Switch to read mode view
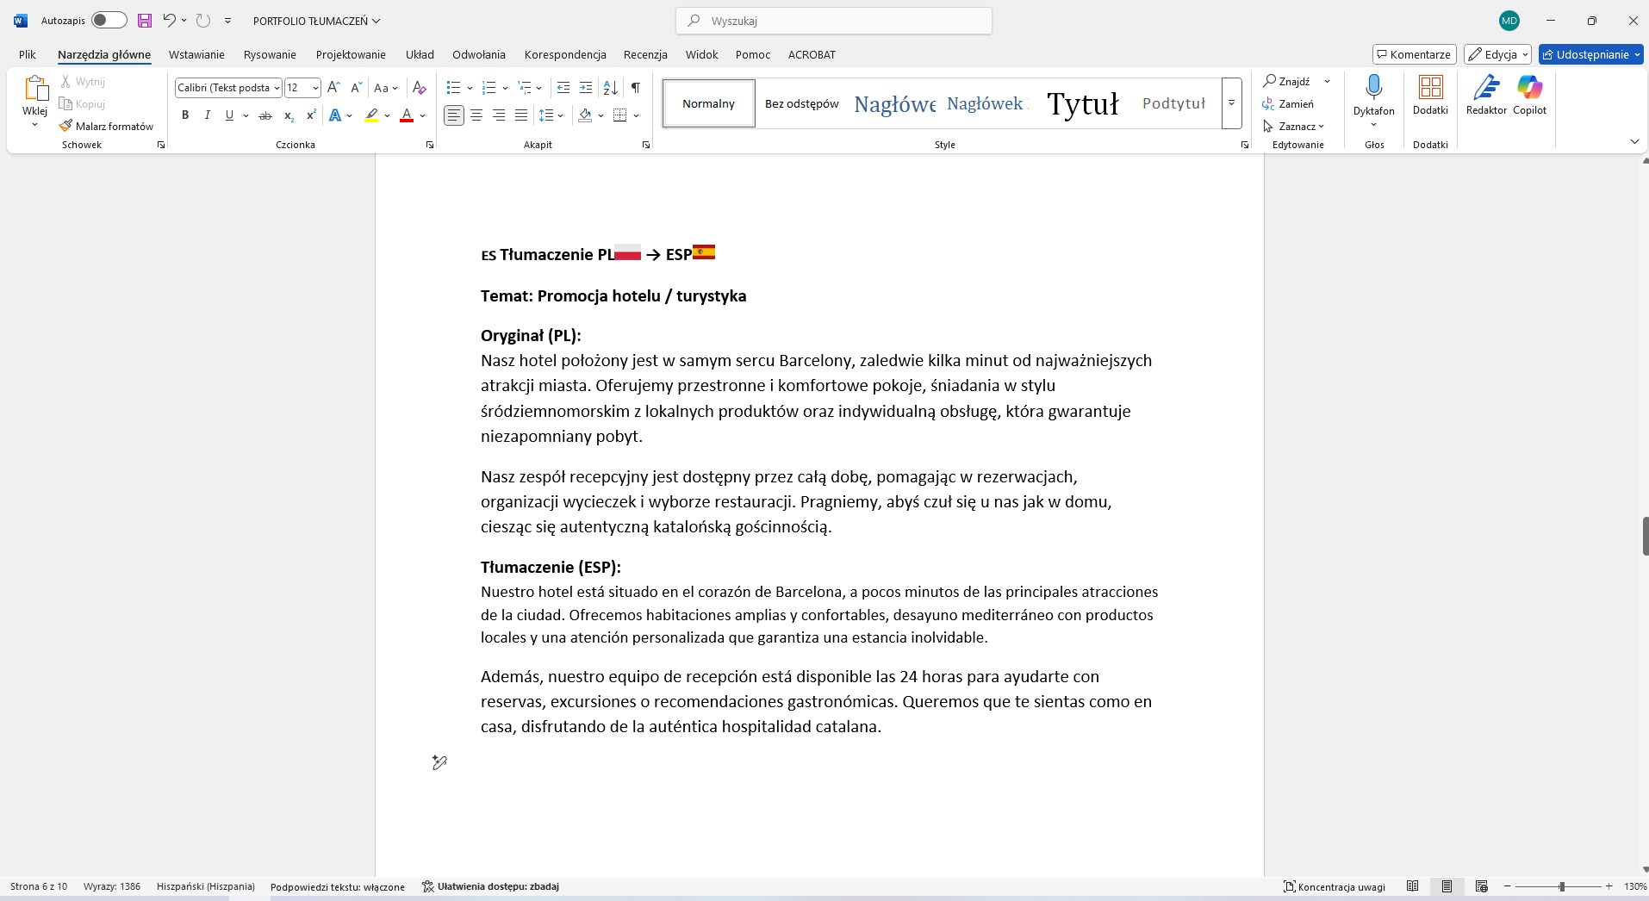The width and height of the screenshot is (1649, 901). 1413,886
